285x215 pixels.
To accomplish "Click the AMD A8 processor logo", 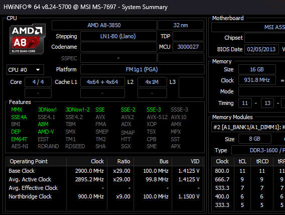I will (x=27, y=39).
